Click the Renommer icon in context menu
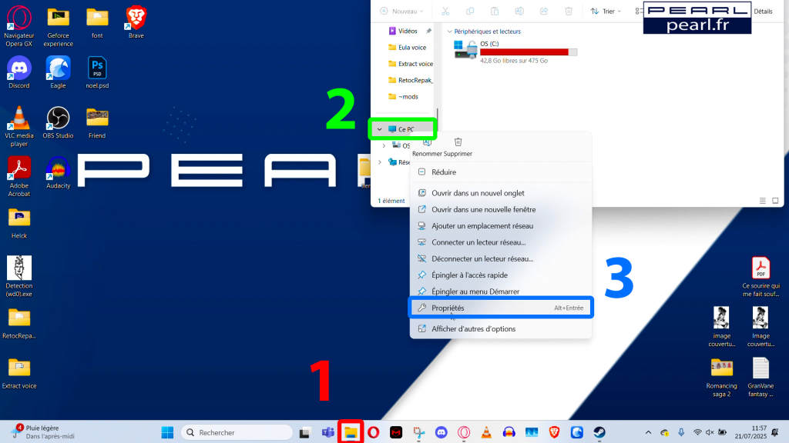The height and width of the screenshot is (443, 789). (x=427, y=142)
